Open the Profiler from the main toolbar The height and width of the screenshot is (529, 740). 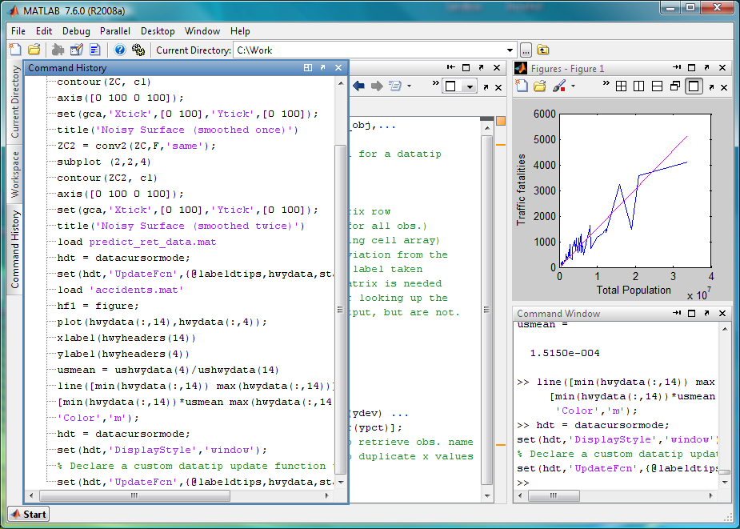94,50
